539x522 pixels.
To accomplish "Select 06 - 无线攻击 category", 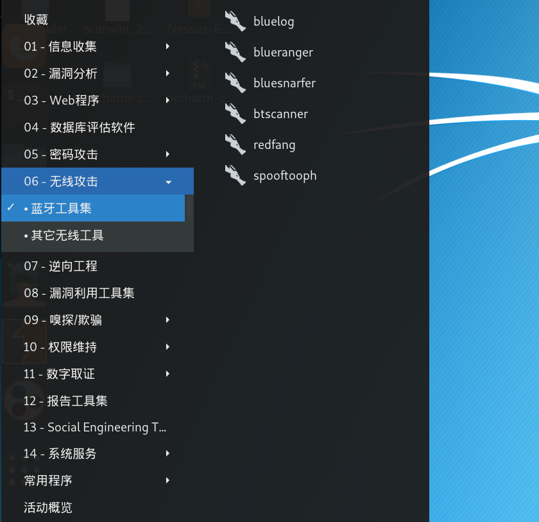I will coord(98,181).
